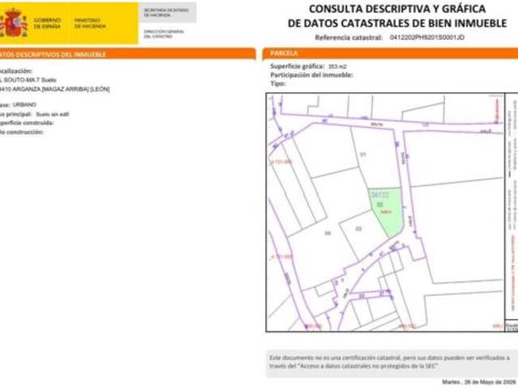Click the "Tipo:" label

(x=278, y=83)
